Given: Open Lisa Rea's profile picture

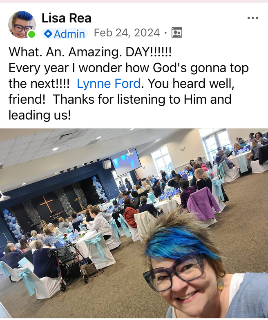Looking at the screenshot, I should coord(22,24).
